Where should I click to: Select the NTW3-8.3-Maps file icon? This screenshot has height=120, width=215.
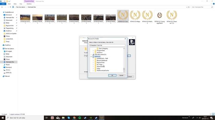[135, 16]
